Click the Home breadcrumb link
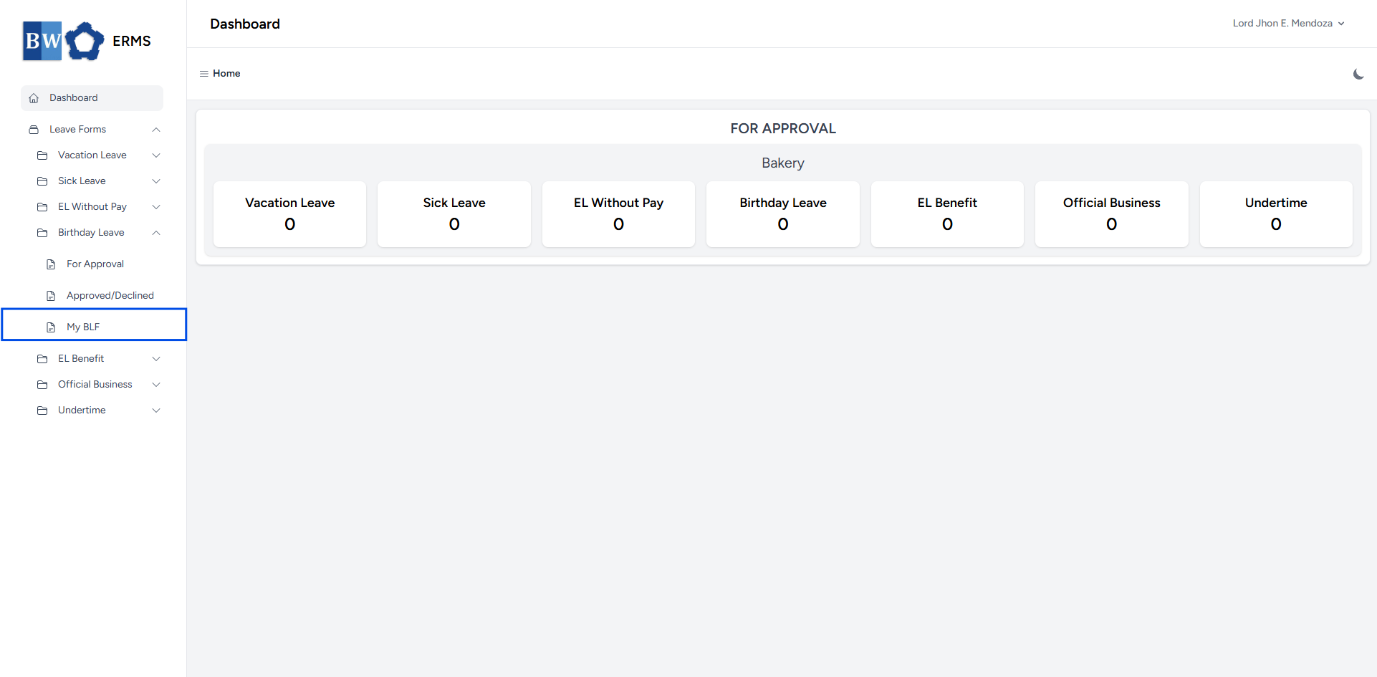 (x=226, y=74)
